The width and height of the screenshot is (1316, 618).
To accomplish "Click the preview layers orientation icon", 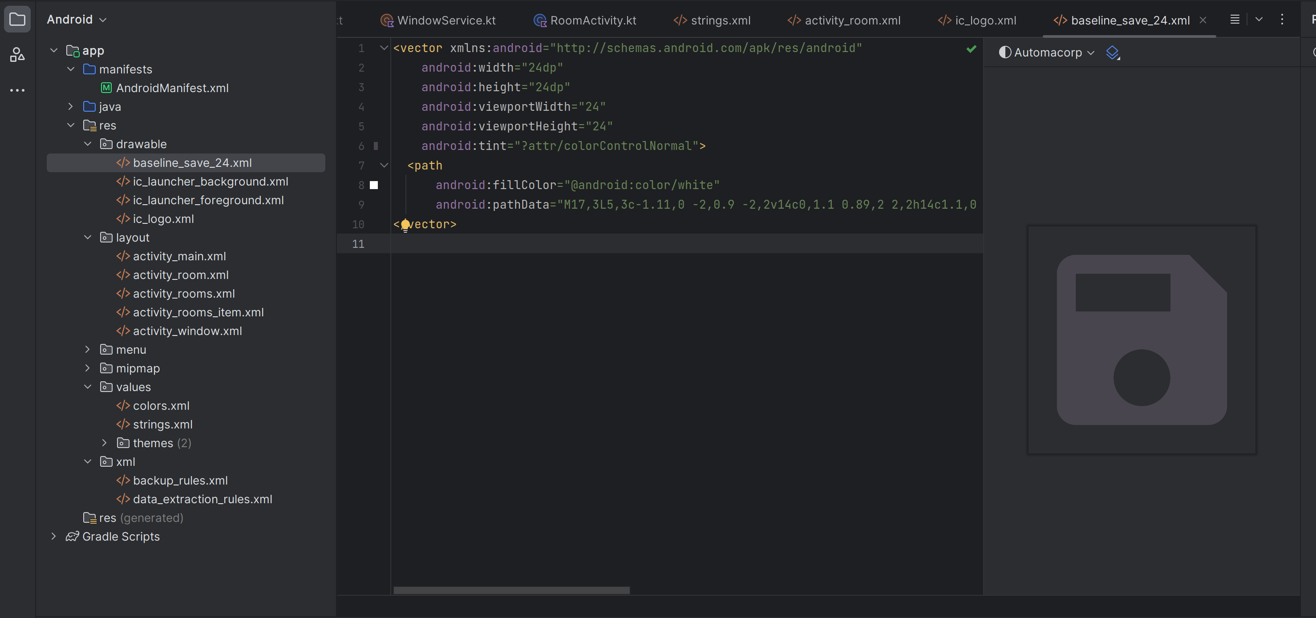I will click(x=1113, y=53).
